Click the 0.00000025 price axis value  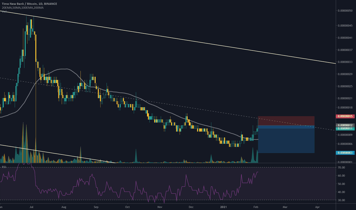coord(345,86)
